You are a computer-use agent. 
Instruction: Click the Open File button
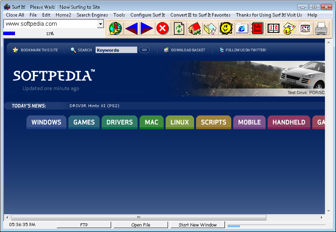141,225
